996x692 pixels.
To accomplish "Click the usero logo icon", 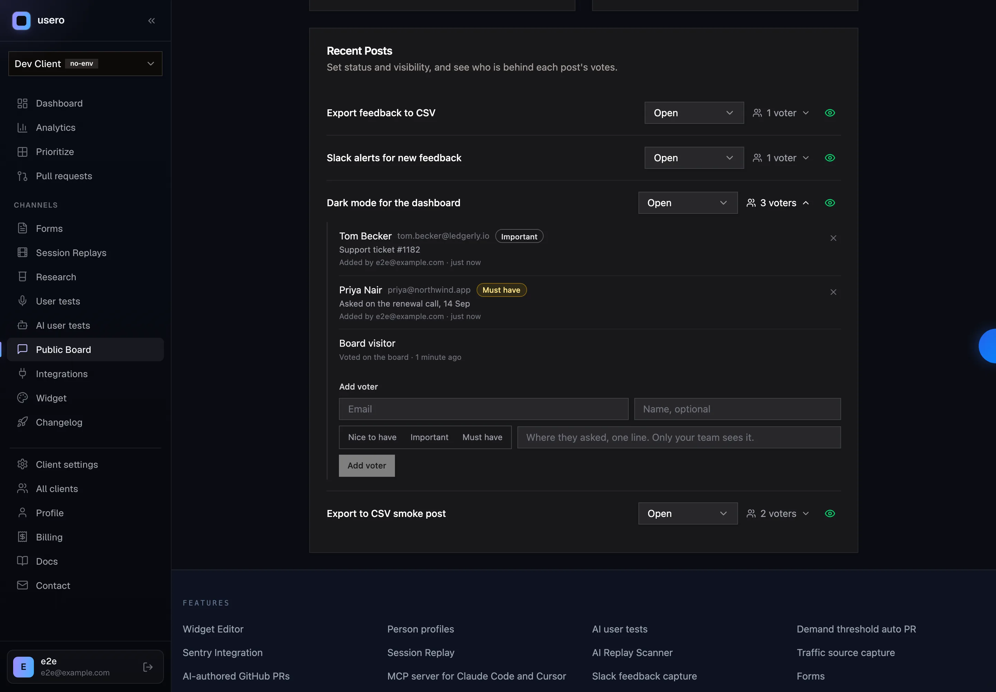I will pyautogui.click(x=21, y=20).
